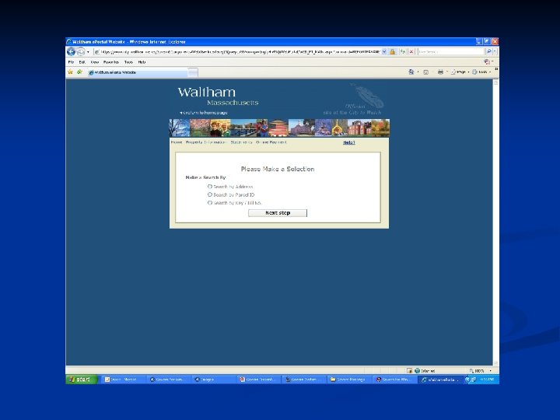This screenshot has width=560, height=420.
Task: Click the Print toolbar icon
Action: pyautogui.click(x=440, y=72)
